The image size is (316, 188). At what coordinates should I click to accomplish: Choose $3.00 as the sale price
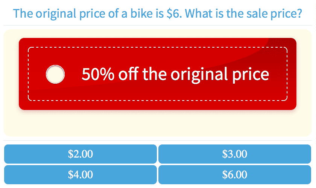point(235,154)
